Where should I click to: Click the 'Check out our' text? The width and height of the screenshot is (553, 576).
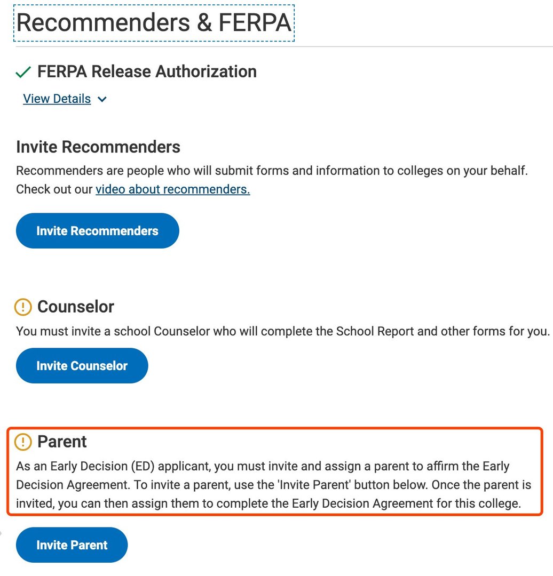coord(55,189)
